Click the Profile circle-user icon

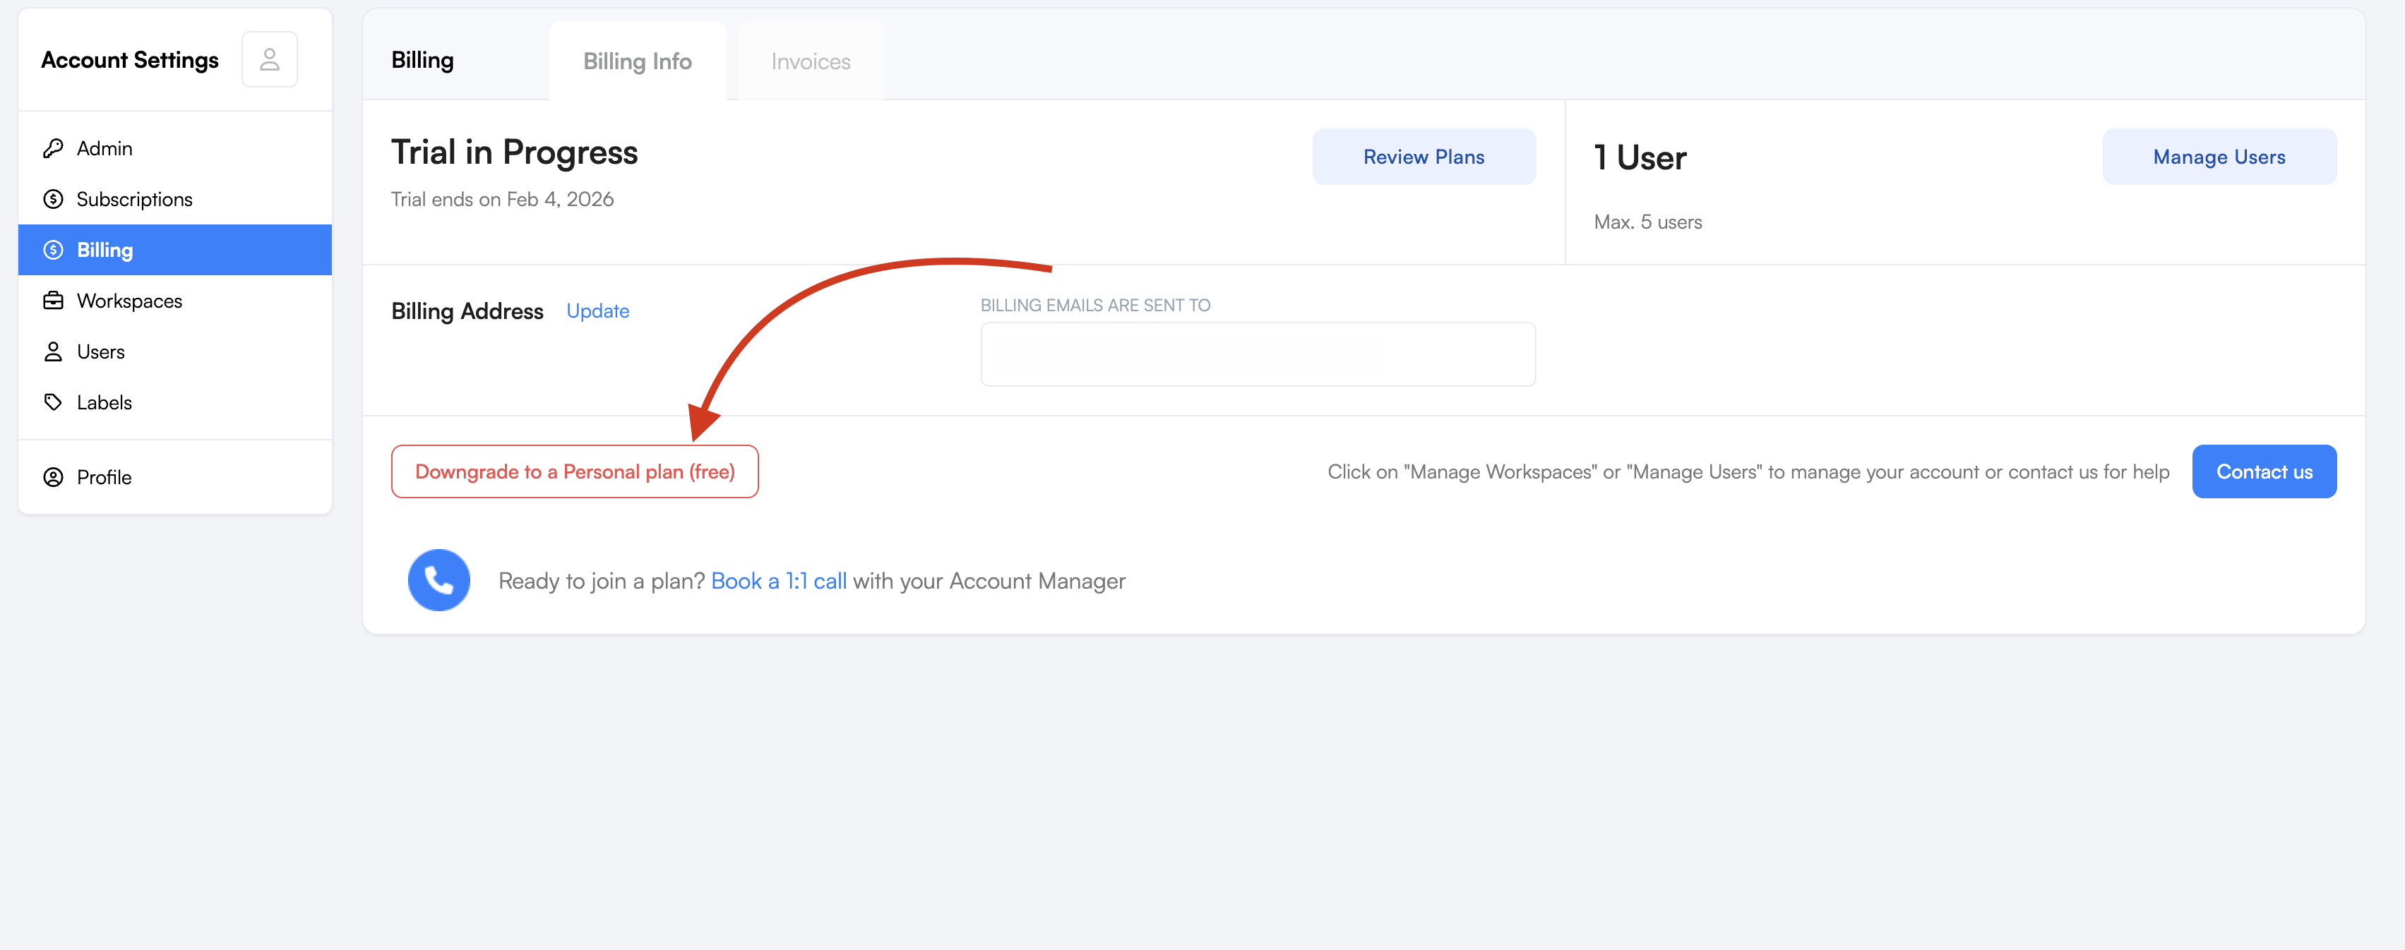53,477
